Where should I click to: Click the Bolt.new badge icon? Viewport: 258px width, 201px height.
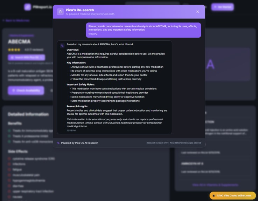pyautogui.click(x=214, y=195)
